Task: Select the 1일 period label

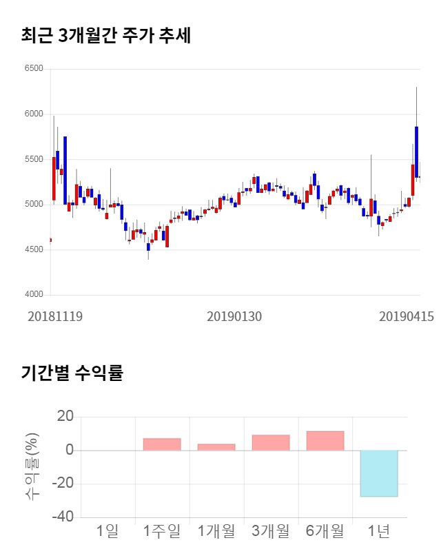Action: (107, 531)
